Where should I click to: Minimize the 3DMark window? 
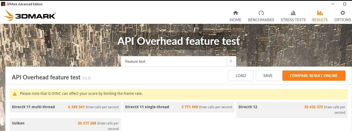click(333, 4)
